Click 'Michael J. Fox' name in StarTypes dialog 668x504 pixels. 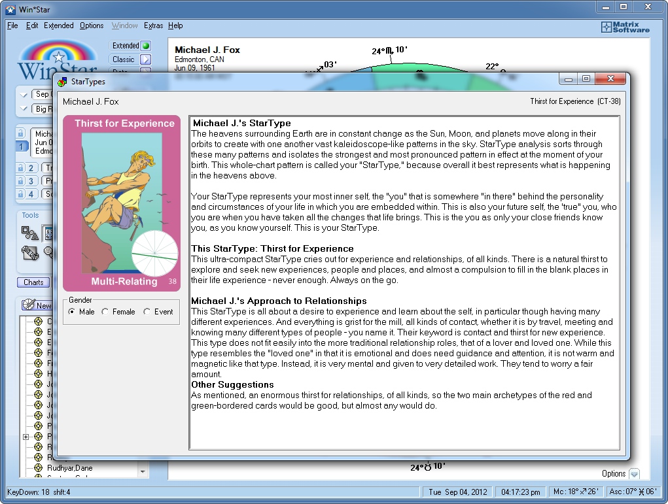point(91,101)
